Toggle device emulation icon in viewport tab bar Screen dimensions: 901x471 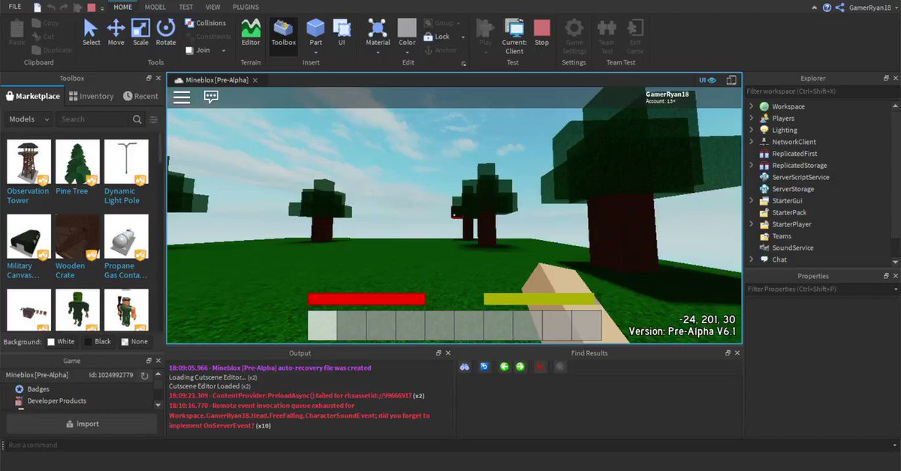pos(731,80)
